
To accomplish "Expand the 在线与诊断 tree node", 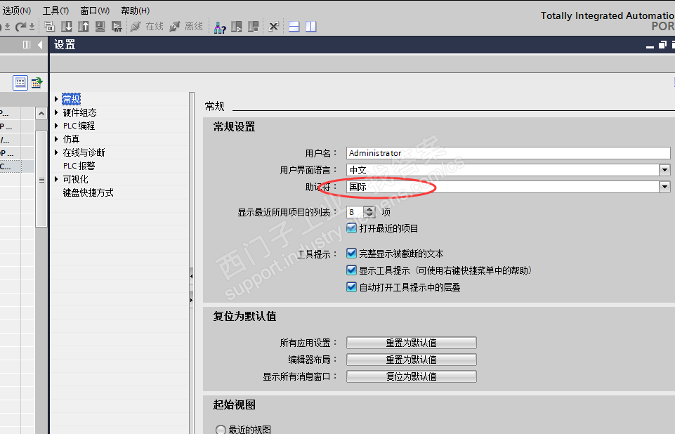I will [56, 152].
